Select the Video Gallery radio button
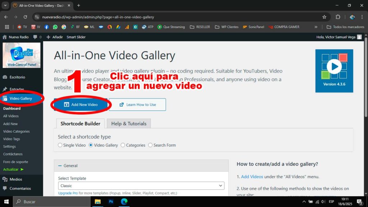Screen dimensions: 368x207 pyautogui.click(x=91, y=145)
